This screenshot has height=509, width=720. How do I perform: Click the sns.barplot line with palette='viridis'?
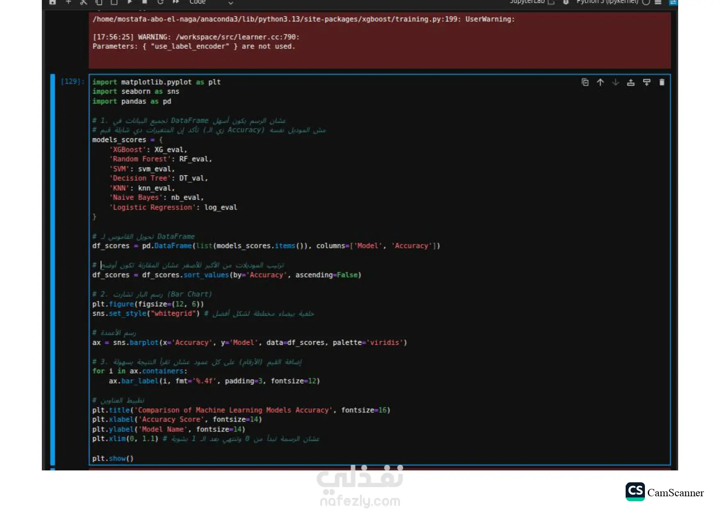tap(249, 343)
